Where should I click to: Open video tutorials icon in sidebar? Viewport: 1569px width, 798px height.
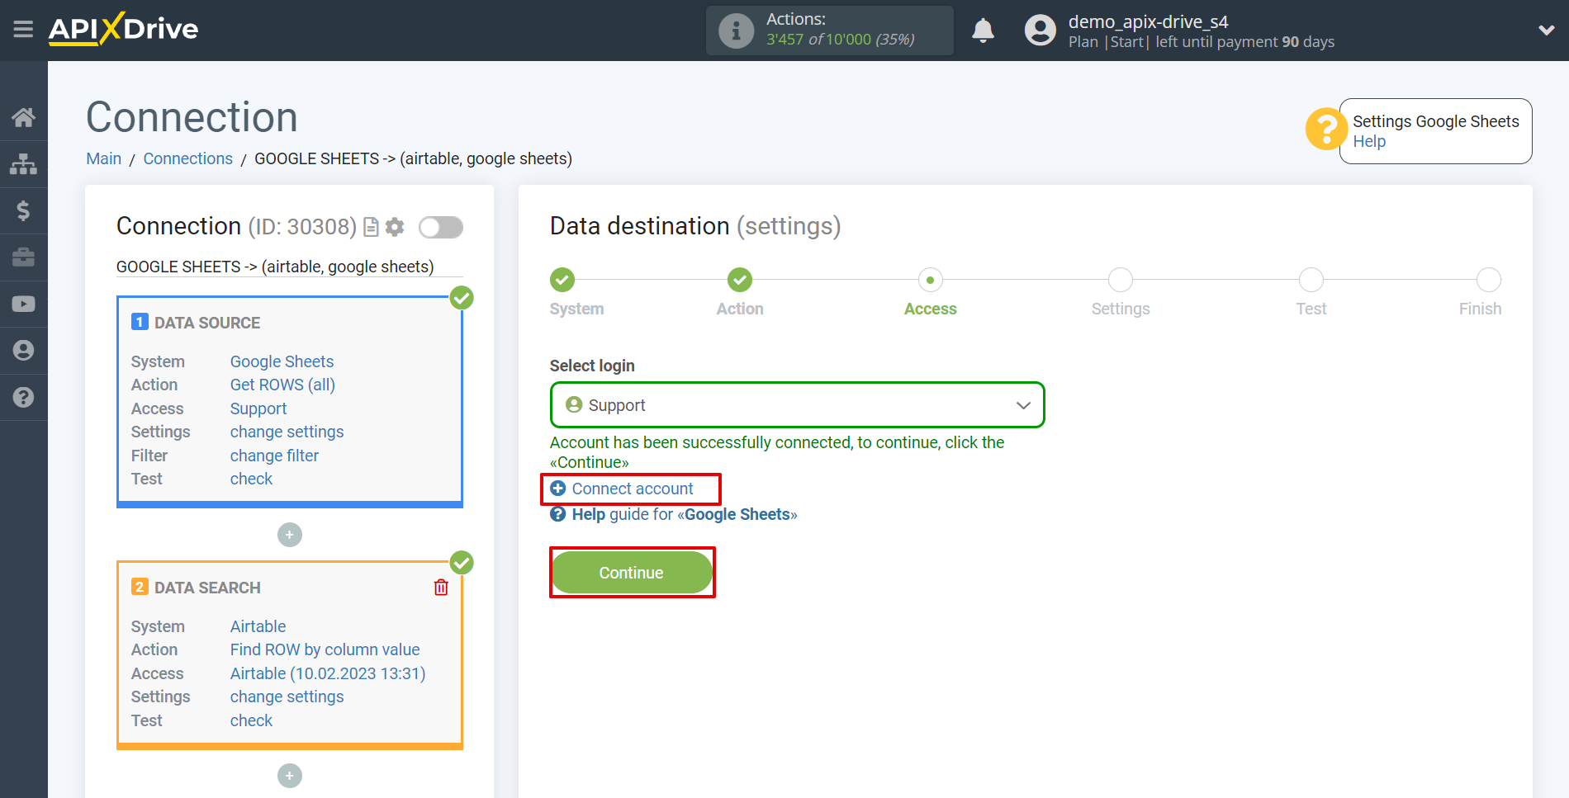[23, 304]
